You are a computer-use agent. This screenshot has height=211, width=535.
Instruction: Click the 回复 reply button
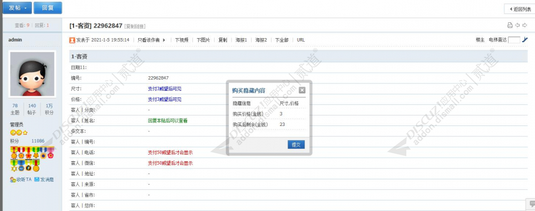(48, 8)
